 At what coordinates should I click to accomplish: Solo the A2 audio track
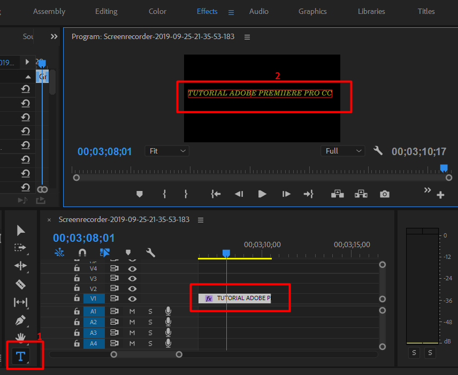click(x=150, y=322)
